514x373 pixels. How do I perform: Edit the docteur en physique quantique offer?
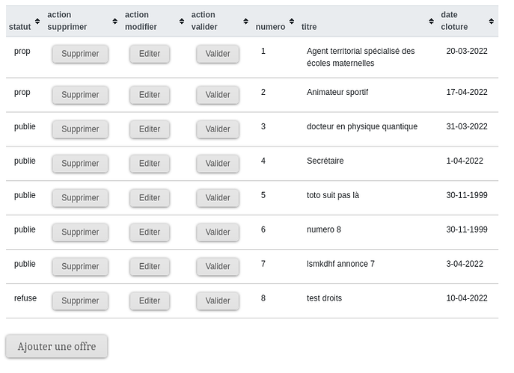tap(150, 129)
